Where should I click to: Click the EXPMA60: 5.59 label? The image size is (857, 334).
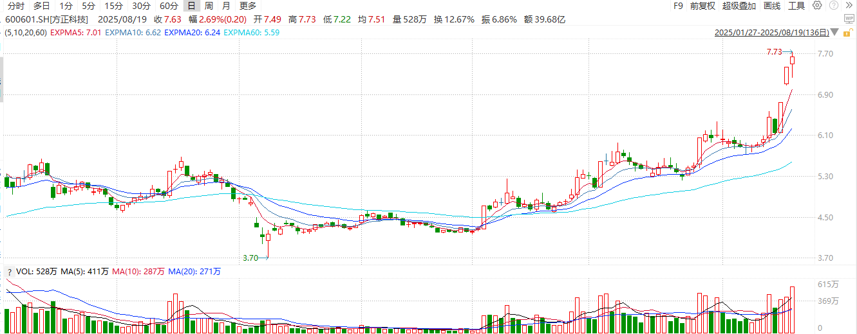[x=252, y=31]
